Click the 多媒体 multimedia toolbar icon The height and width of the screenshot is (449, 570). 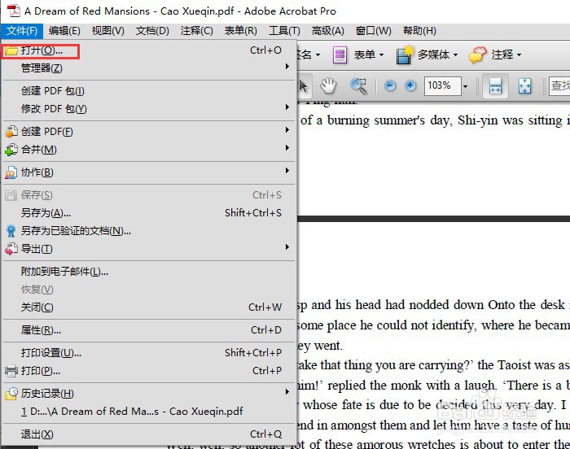tap(405, 54)
